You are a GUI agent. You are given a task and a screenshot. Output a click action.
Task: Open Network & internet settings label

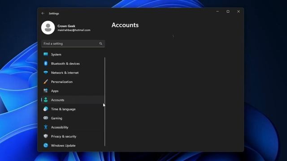[65, 72]
